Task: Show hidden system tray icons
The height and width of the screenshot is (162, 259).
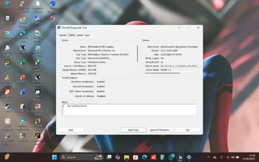Action: tap(208, 157)
